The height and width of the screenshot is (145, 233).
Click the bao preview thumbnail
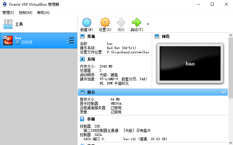[190, 63]
